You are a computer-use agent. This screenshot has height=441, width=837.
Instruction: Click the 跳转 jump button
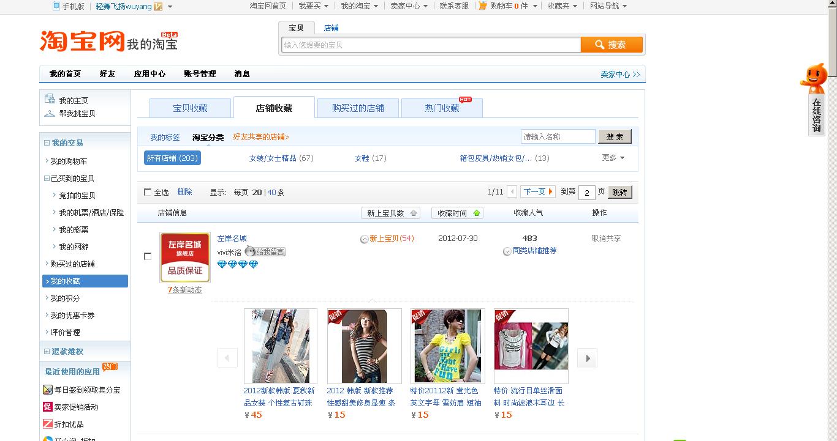click(619, 192)
